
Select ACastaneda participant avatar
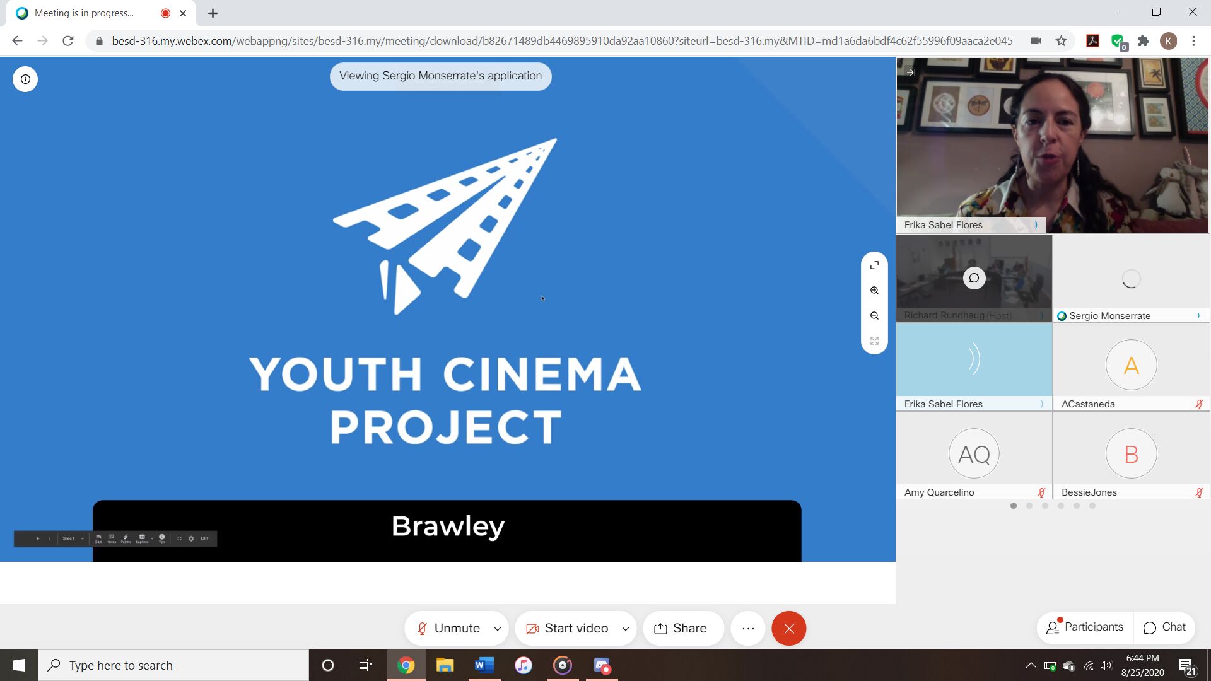(1131, 364)
